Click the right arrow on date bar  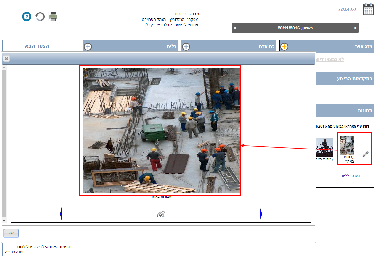355,28
